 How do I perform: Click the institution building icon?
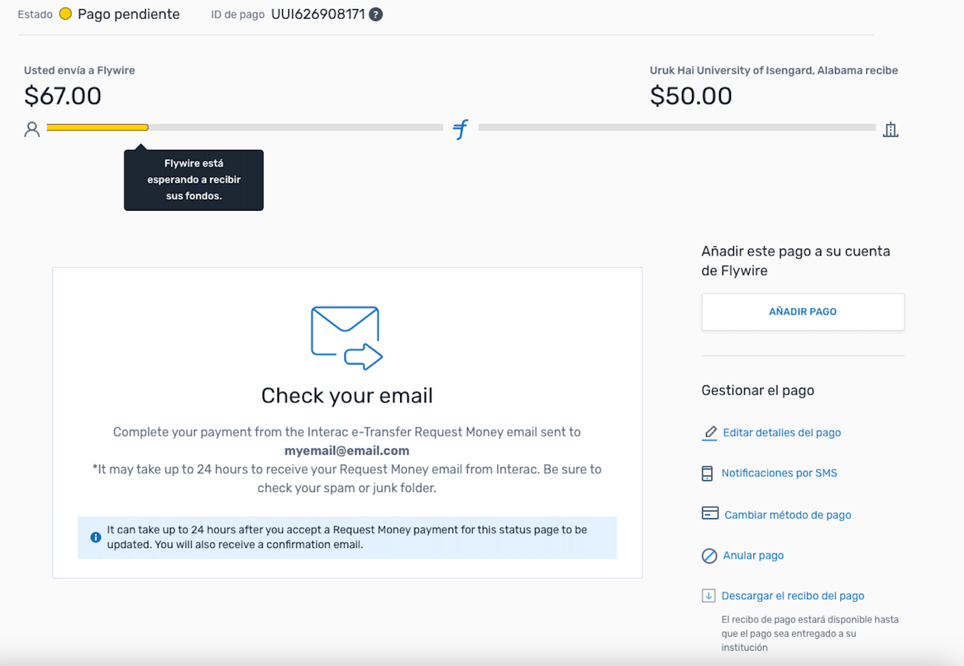coord(890,129)
